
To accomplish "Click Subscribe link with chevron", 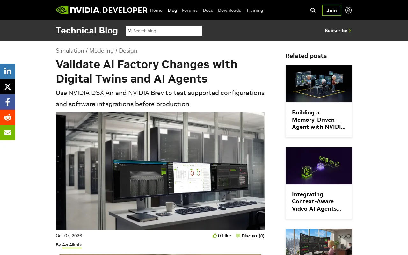I will pyautogui.click(x=338, y=31).
